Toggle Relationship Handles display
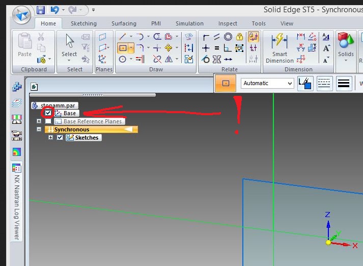Image resolution: width=363 pixels, height=266 pixels. (x=253, y=48)
